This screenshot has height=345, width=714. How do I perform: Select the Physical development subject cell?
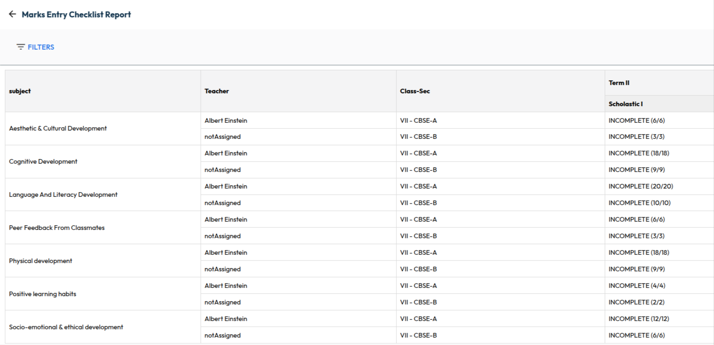click(41, 261)
